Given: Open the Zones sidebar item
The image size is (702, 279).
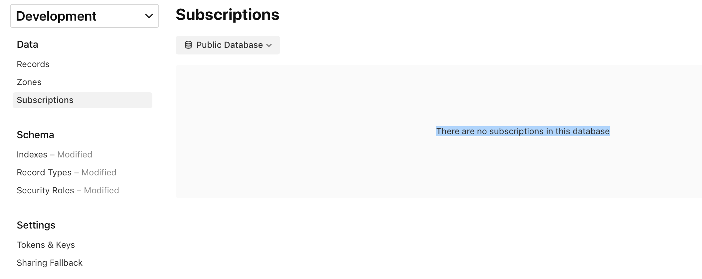Looking at the screenshot, I should (x=29, y=82).
